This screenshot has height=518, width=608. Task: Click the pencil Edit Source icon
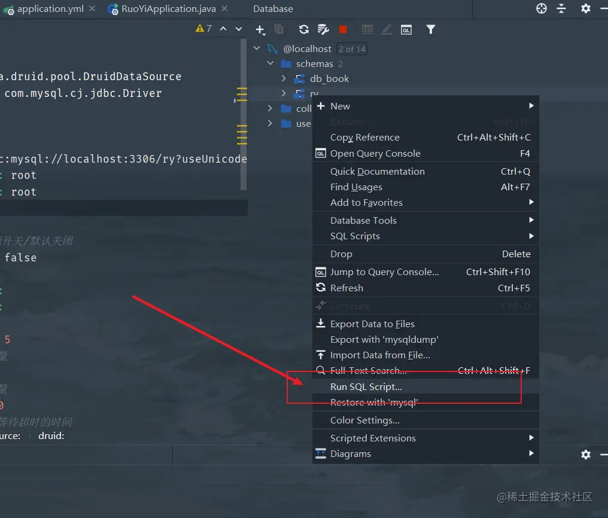point(387,29)
